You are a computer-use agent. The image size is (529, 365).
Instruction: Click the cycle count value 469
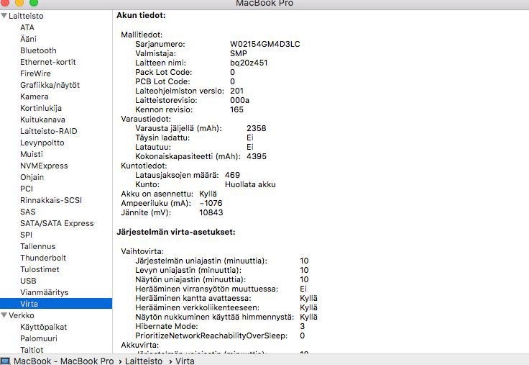232,175
